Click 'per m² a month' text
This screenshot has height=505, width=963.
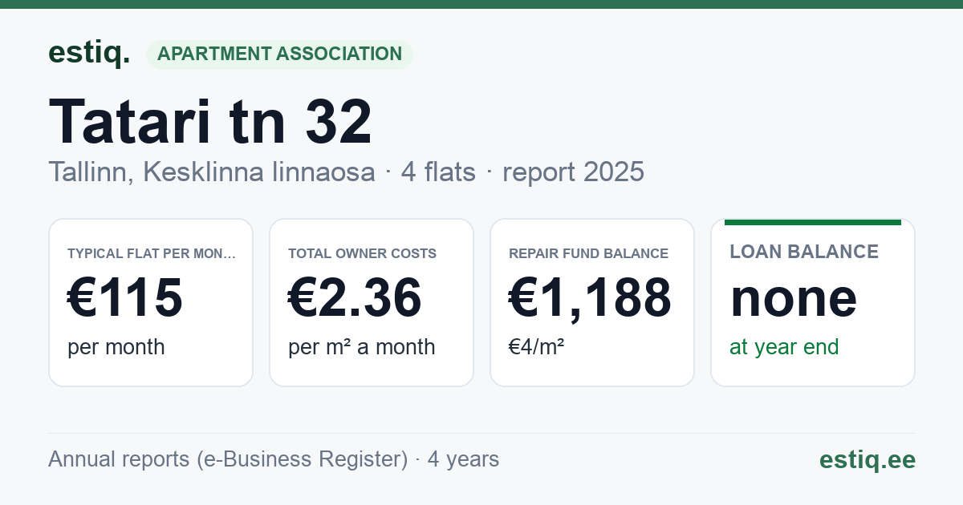(x=361, y=347)
